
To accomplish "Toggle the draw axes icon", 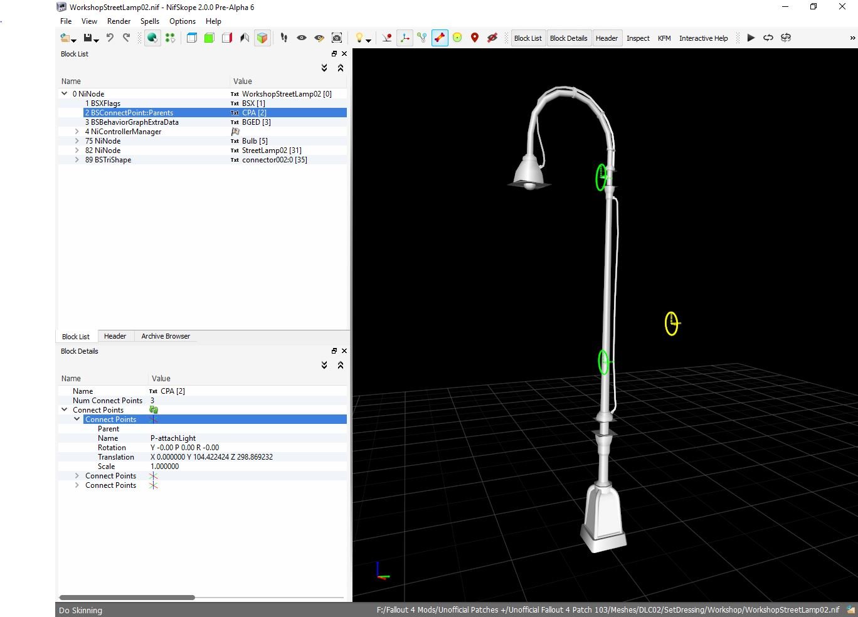I will (x=405, y=38).
